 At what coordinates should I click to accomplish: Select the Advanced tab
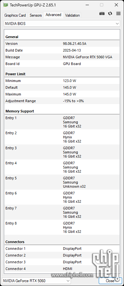(53, 15)
